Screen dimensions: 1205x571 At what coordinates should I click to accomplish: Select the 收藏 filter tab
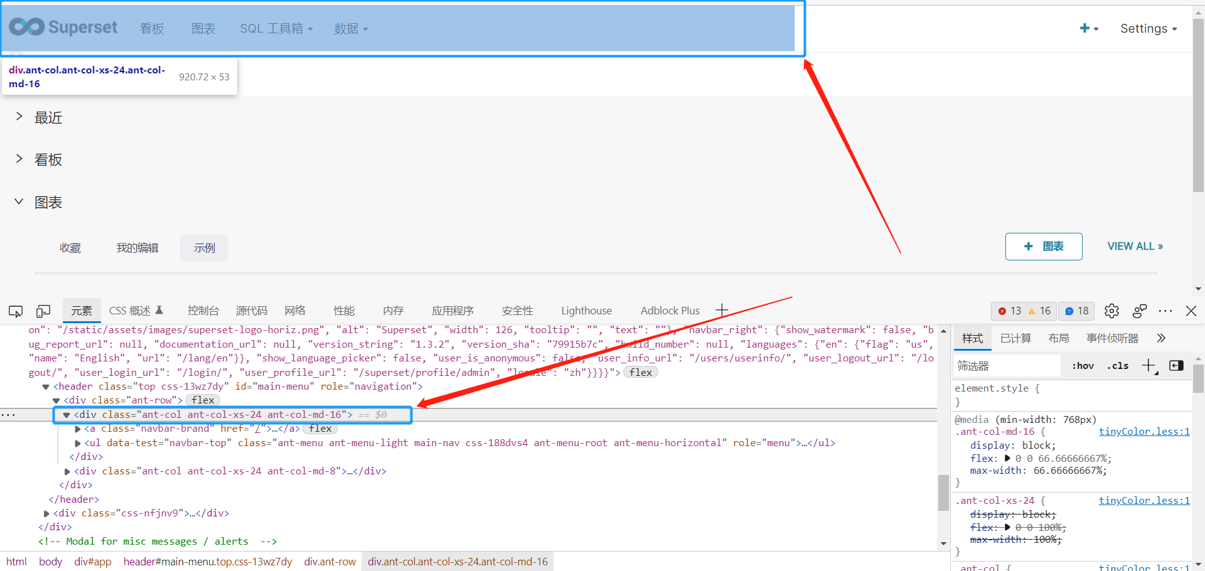pyautogui.click(x=70, y=248)
